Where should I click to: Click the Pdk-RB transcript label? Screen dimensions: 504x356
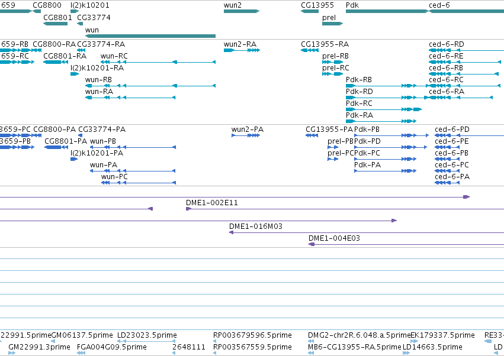click(x=359, y=80)
